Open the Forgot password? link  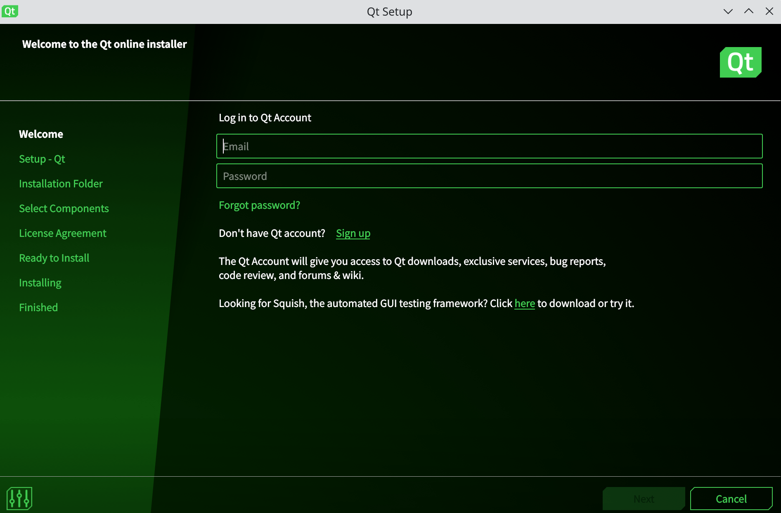point(259,205)
